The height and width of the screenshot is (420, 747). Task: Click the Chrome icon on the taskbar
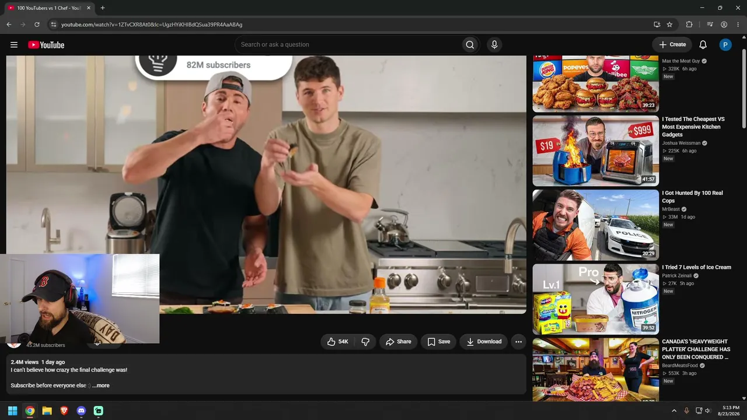pyautogui.click(x=30, y=411)
